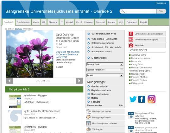This screenshot has height=133, width=170.
Task: Select the third carousel dot
Action: click(42, 81)
